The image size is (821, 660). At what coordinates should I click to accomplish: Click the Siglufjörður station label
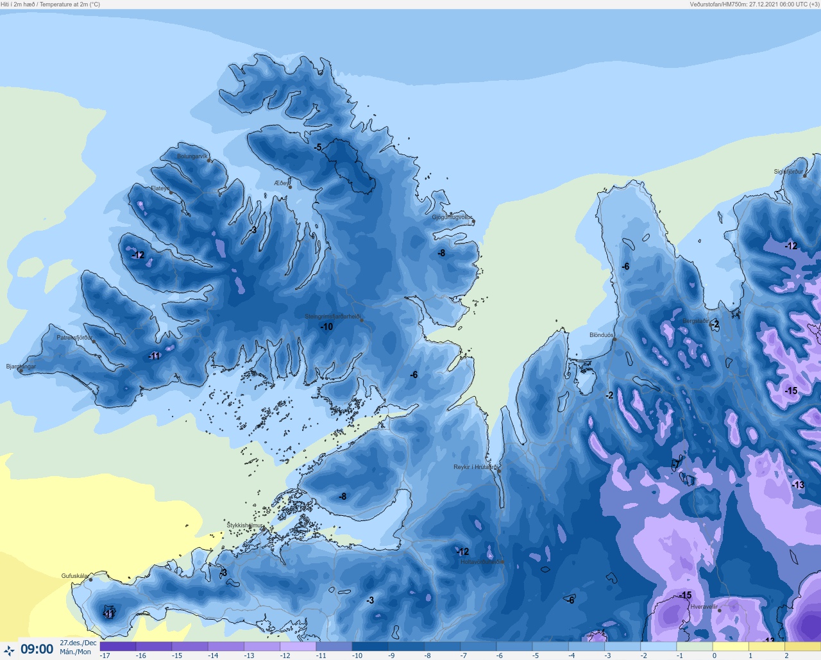pos(788,172)
